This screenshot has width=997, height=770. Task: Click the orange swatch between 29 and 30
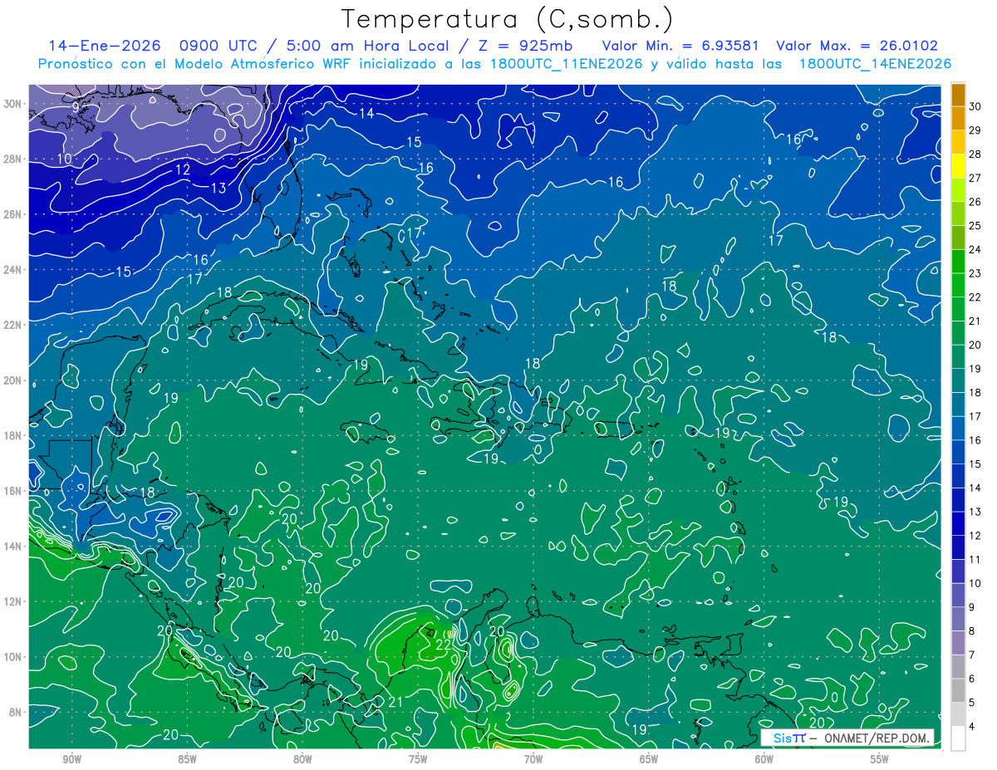(958, 119)
